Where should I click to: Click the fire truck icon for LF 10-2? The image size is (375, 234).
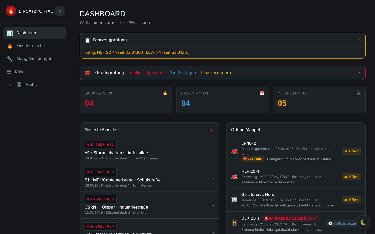pos(234,151)
